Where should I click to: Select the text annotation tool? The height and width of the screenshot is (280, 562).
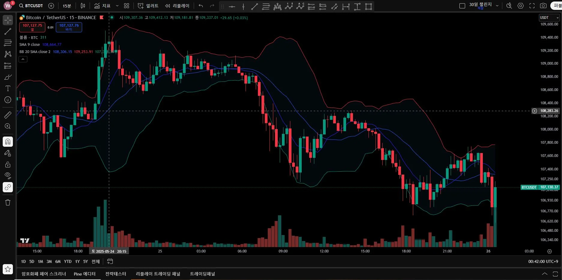[x=8, y=88]
